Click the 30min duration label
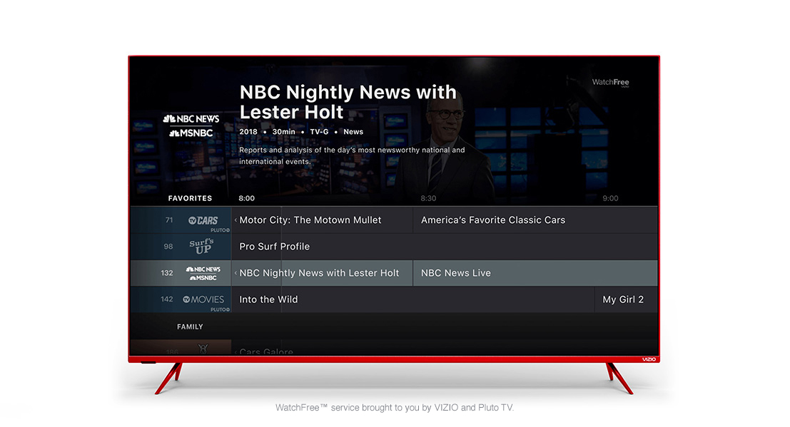This screenshot has width=790, height=427. click(x=283, y=132)
